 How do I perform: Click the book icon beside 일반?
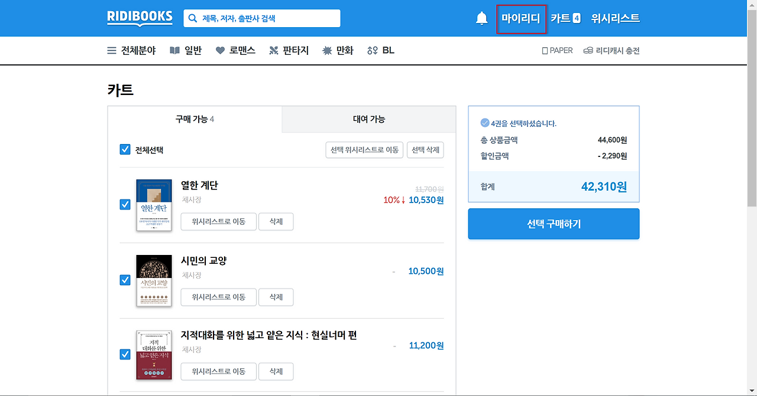174,51
